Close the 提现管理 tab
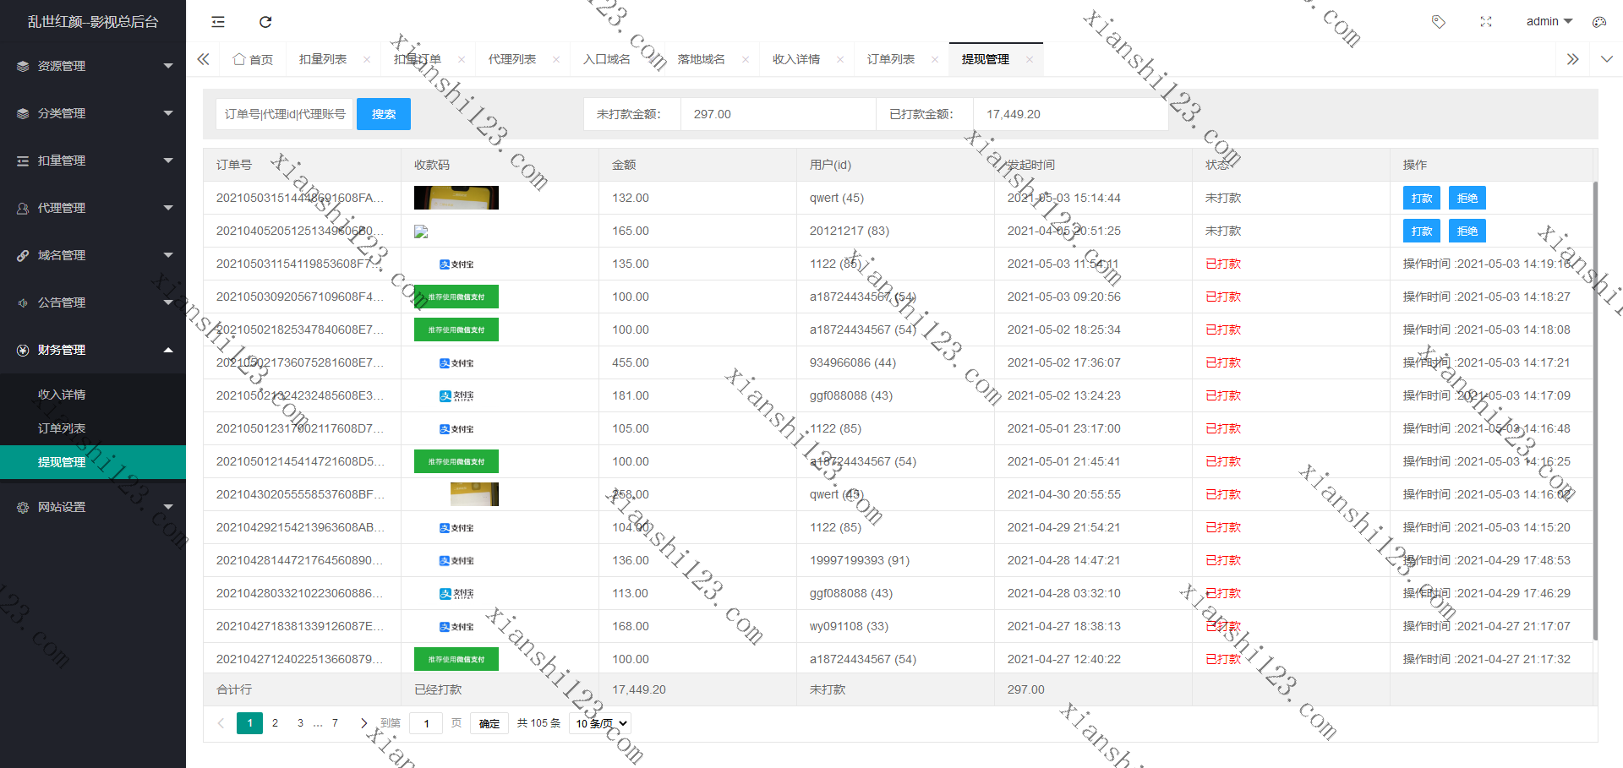The image size is (1623, 768). (1030, 59)
